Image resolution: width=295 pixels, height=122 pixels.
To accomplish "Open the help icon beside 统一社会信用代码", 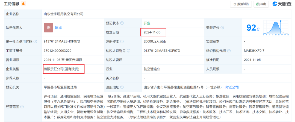I will coord(35,42).
